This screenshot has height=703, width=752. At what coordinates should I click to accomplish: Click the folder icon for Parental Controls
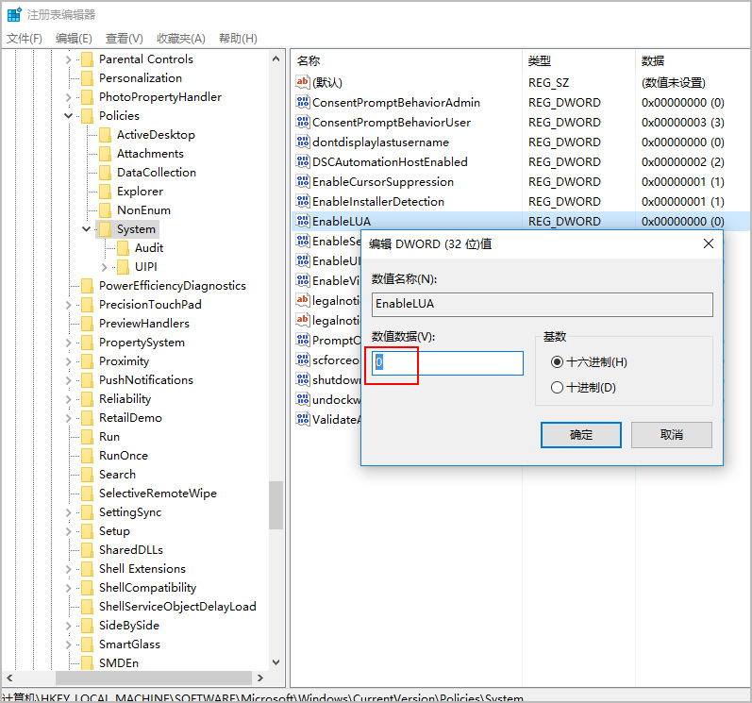[87, 59]
